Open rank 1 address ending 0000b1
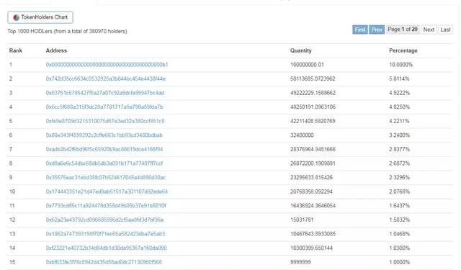This screenshot has width=461, height=270. pyautogui.click(x=107, y=65)
